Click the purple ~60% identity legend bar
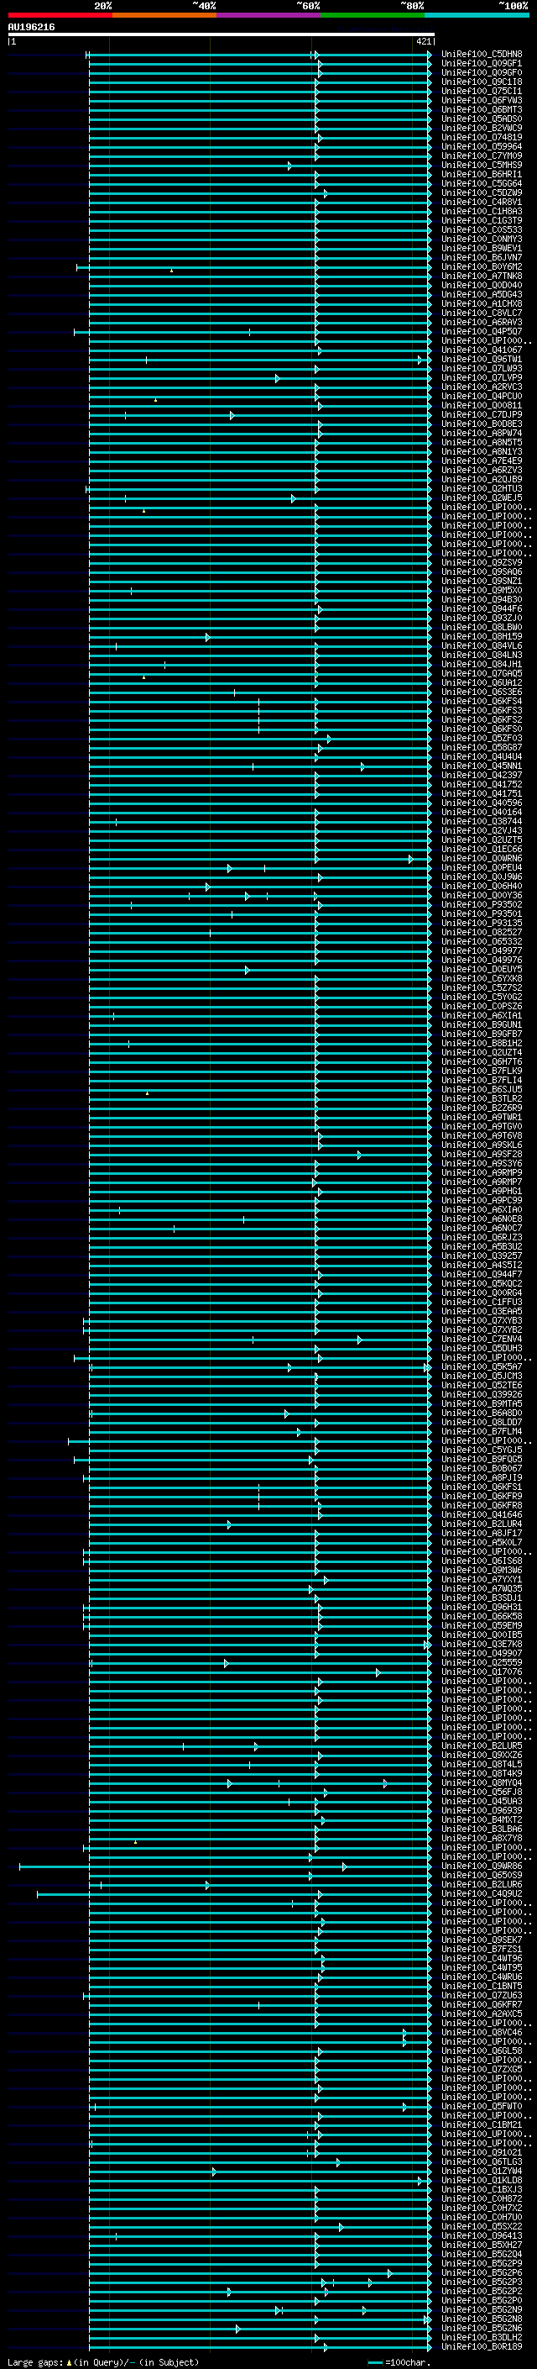Image resolution: width=537 pixels, height=2369 pixels. 268,15
